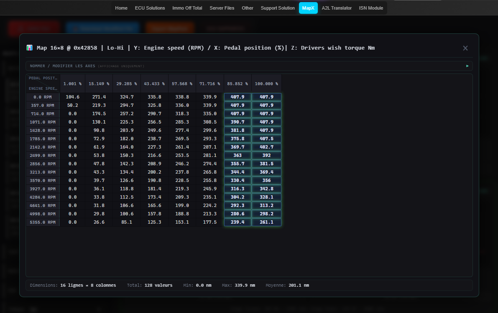This screenshot has width=498, height=313.
Task: Select the highlighted MapX tab
Action: click(x=308, y=8)
